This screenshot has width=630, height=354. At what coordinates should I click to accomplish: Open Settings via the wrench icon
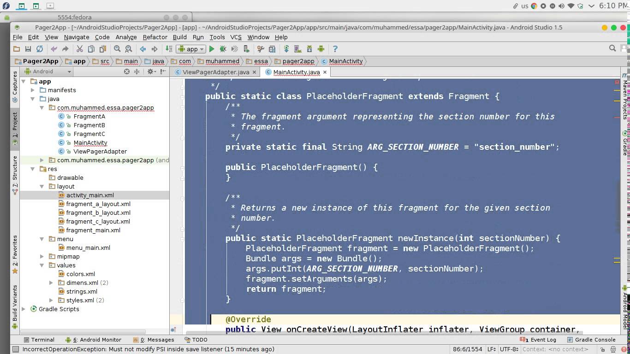pos(261,49)
